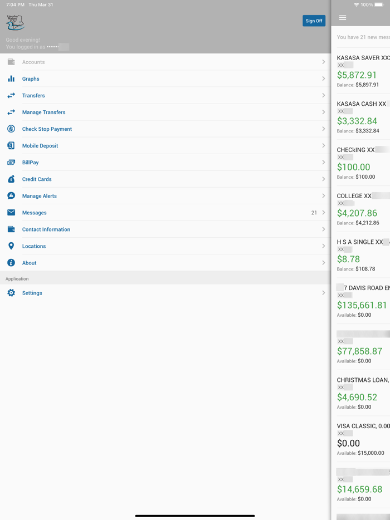The image size is (390, 520).
Task: Tap the credit union loon logo
Action: click(x=15, y=23)
